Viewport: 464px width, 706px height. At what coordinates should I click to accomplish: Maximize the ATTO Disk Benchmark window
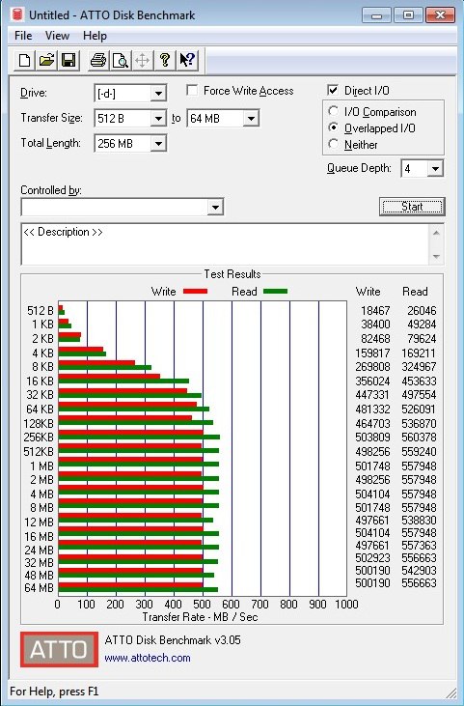[x=408, y=15]
